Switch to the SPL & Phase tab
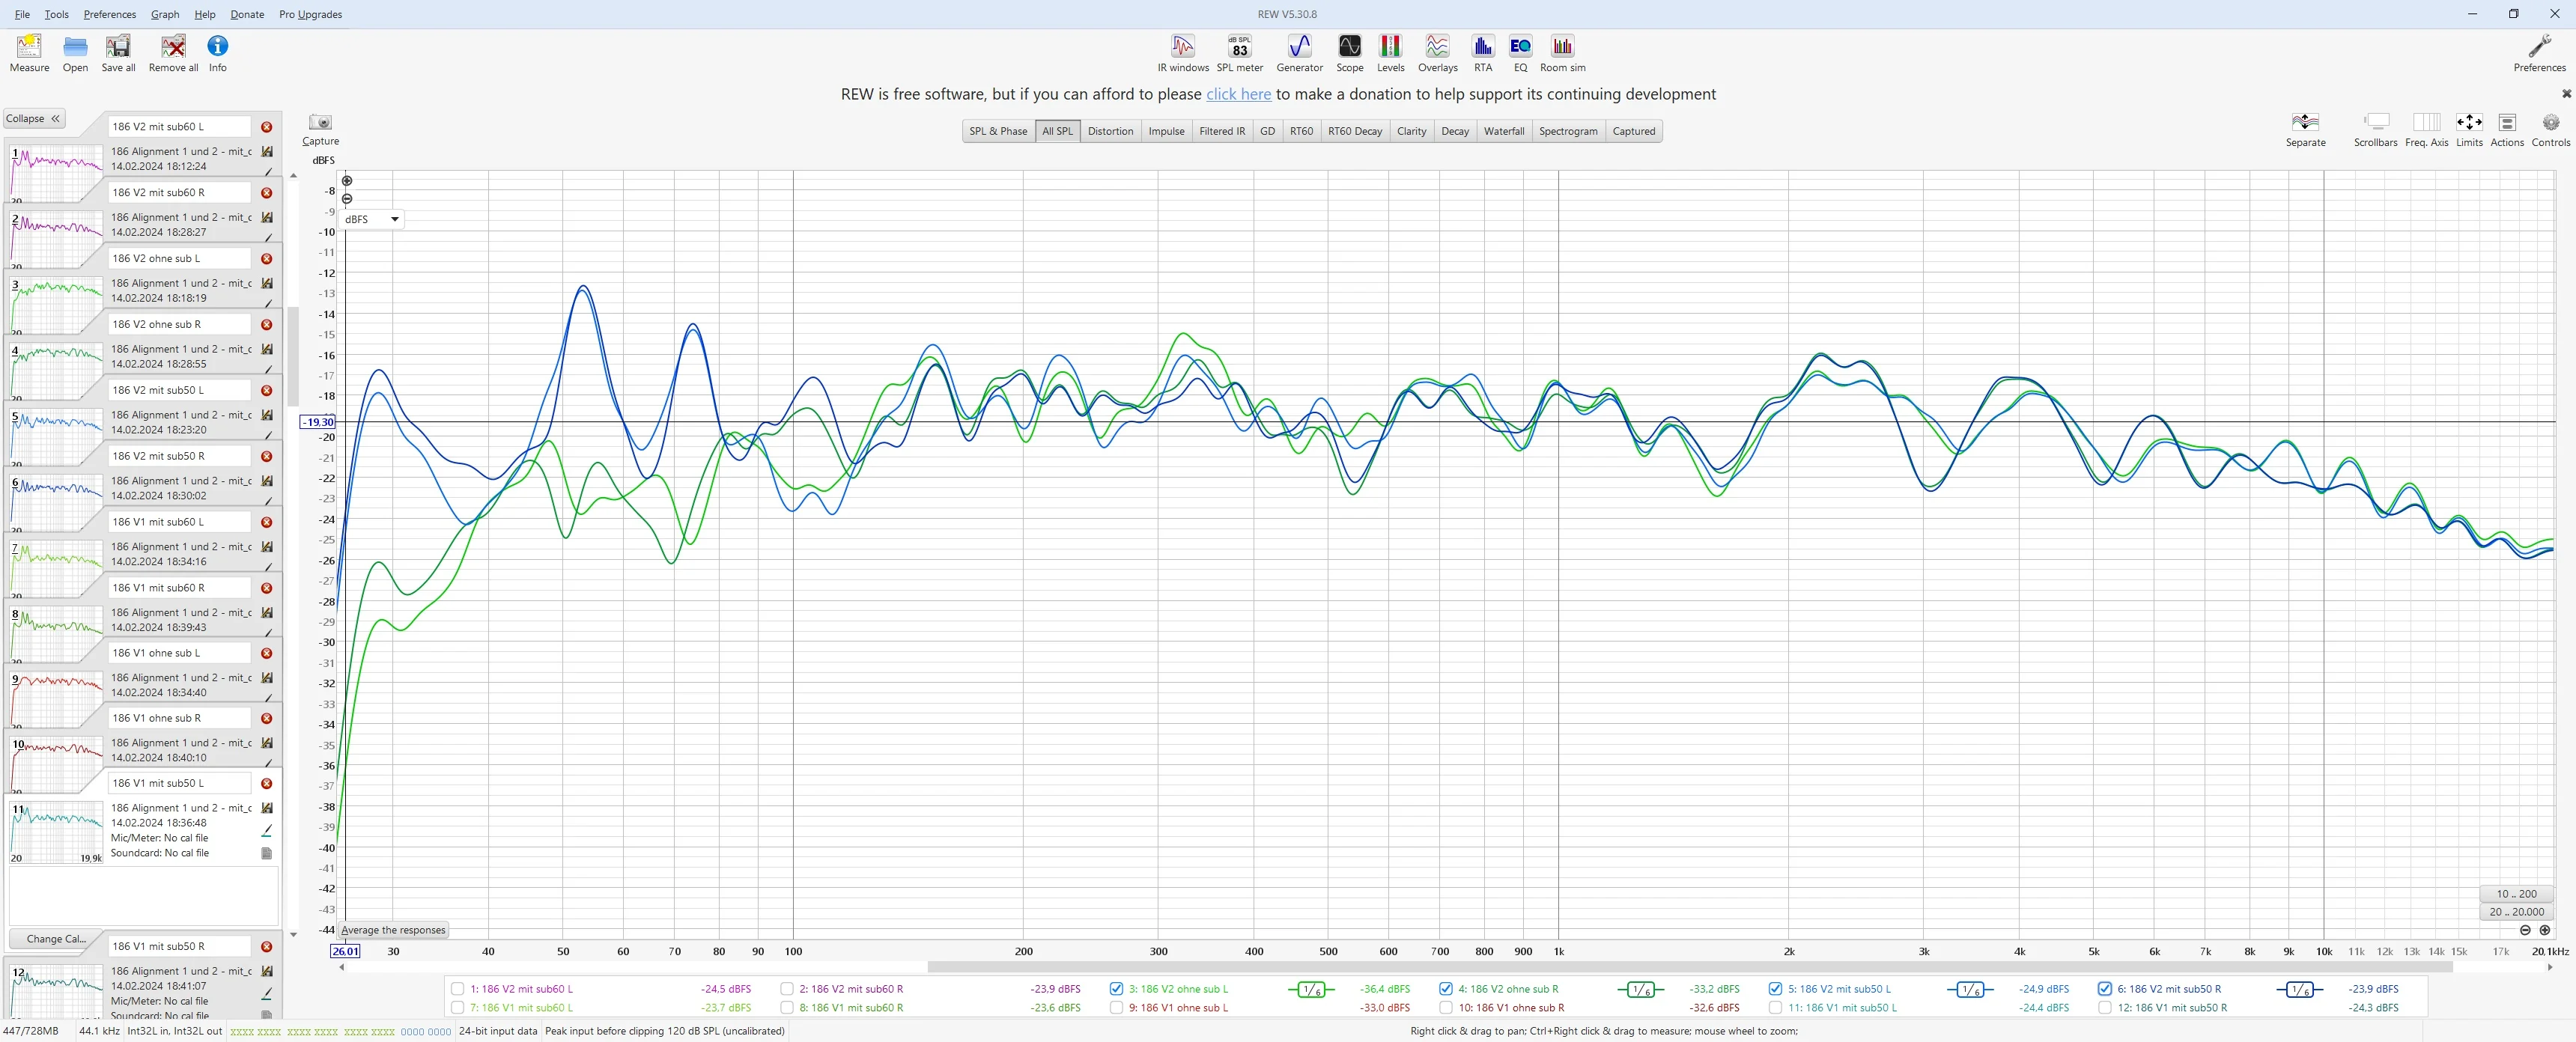 (997, 131)
